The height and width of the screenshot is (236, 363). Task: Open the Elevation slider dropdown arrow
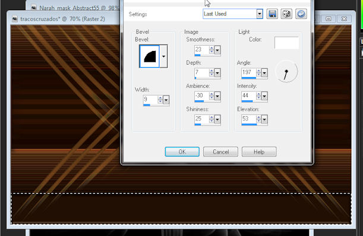tap(264, 119)
